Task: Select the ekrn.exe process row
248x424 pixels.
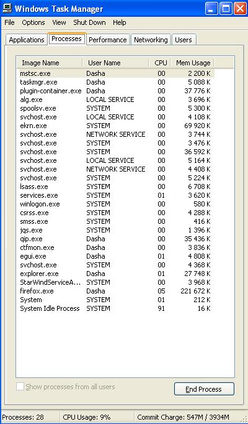Action: point(115,126)
